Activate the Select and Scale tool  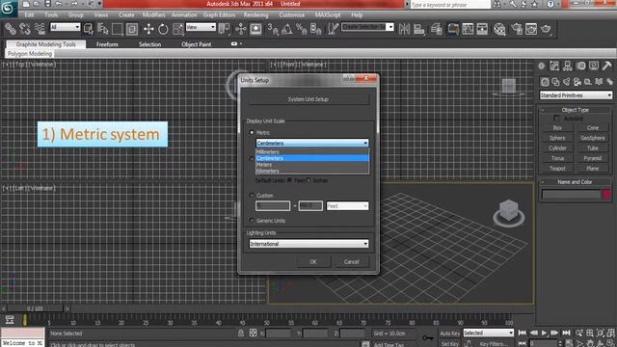pos(177,29)
